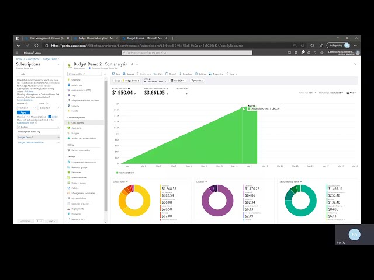
Task: Open Diagnose and solve problems
Action: tap(85, 100)
